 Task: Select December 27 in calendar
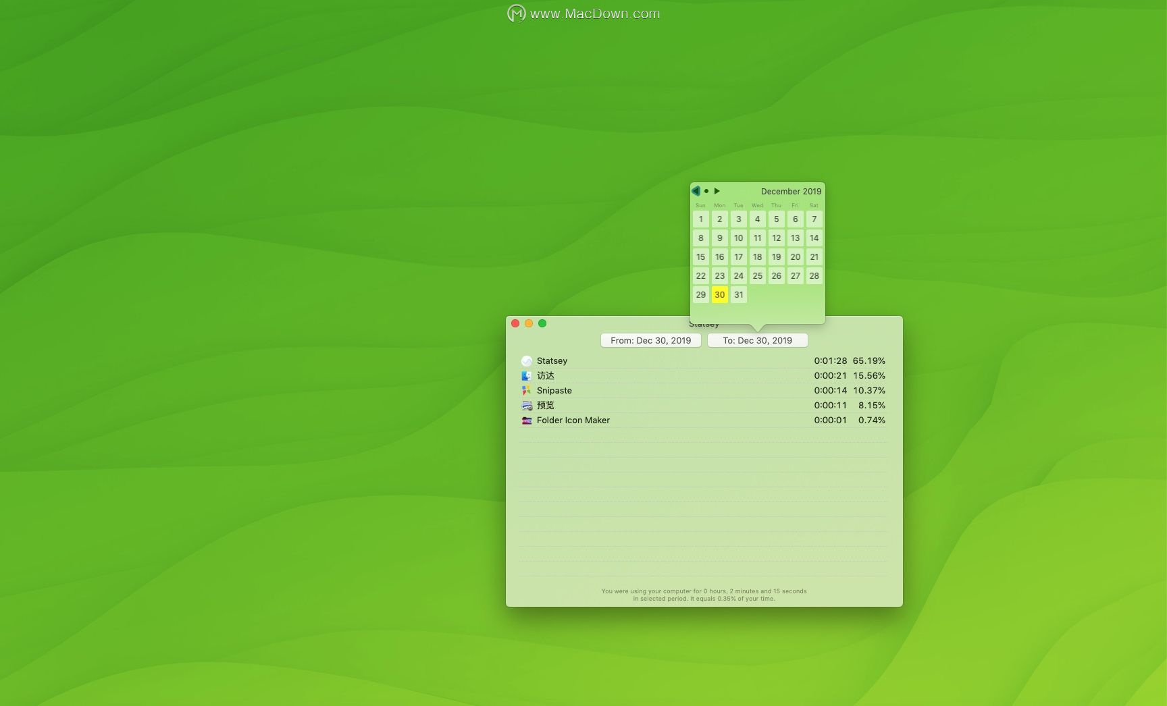[796, 276]
